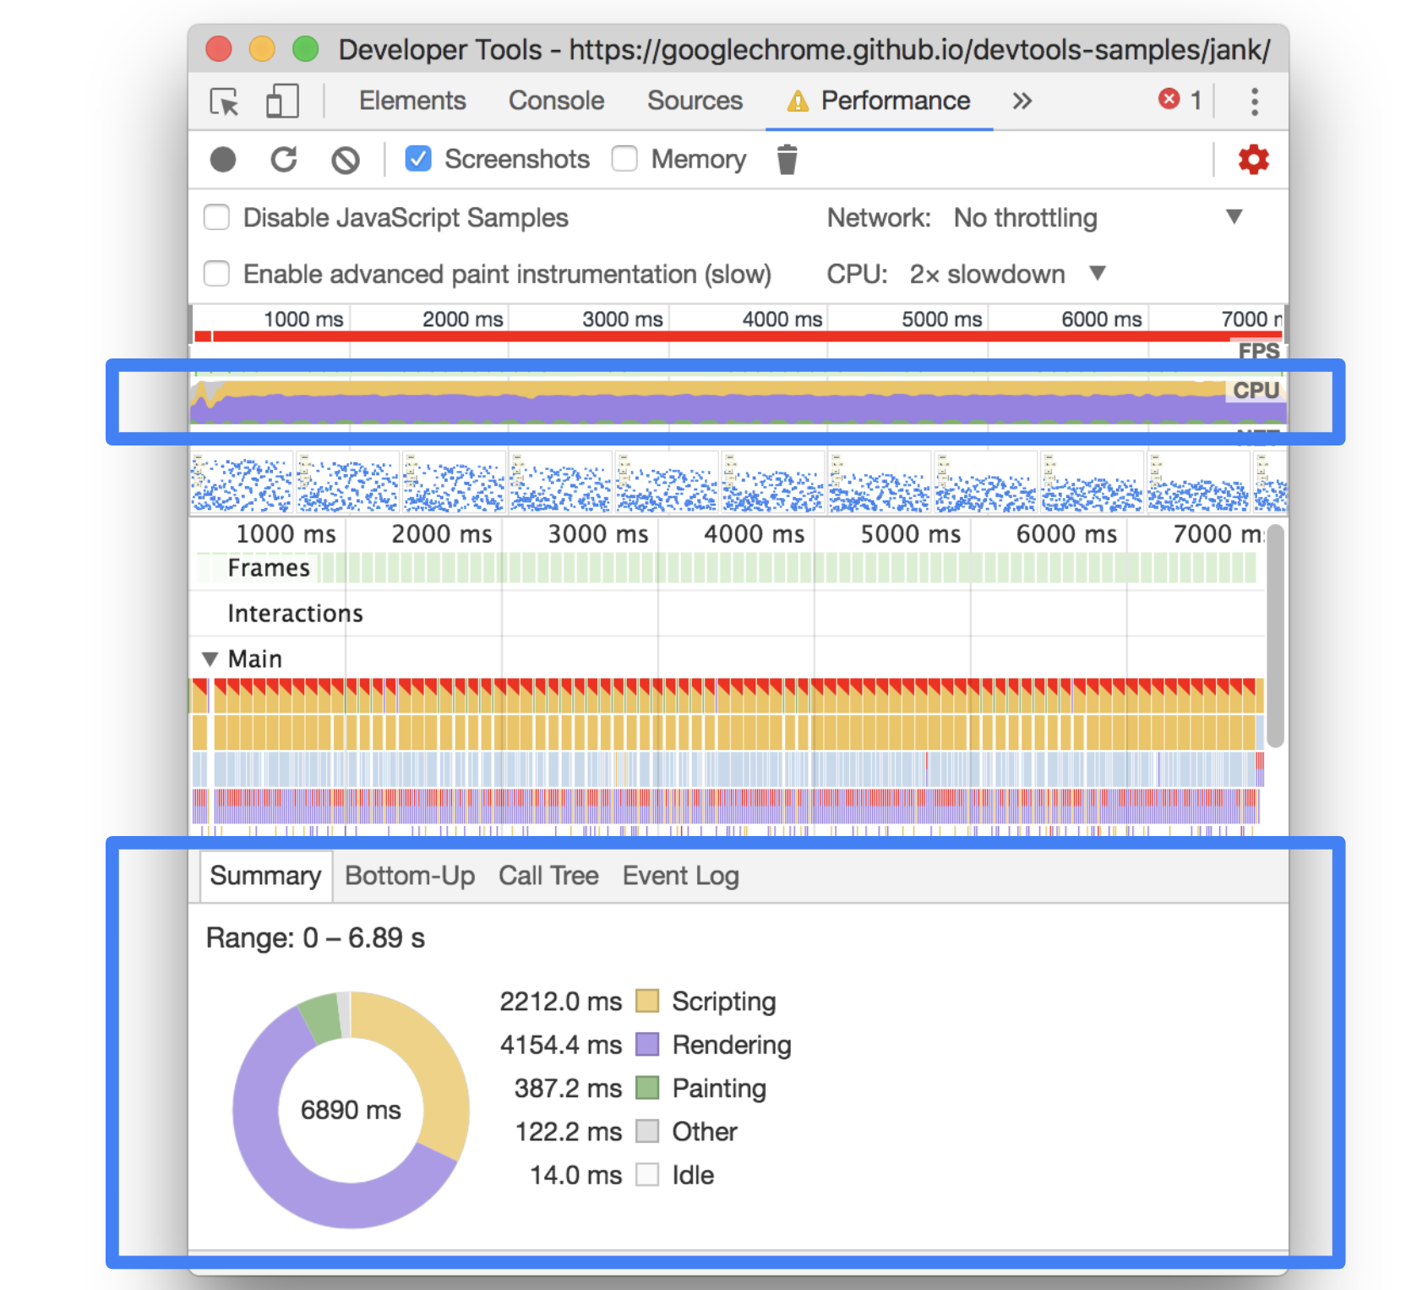Start recording with the Record button
1406x1290 pixels.
point(223,160)
